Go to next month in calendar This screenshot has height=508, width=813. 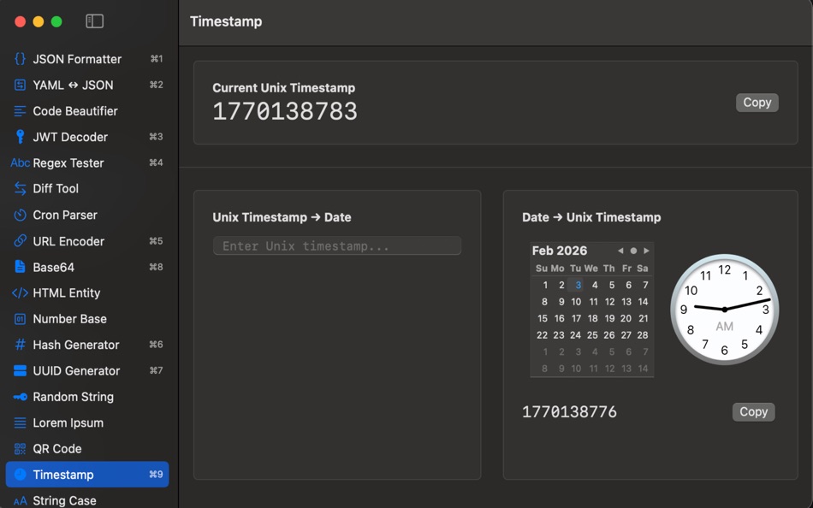[646, 251]
